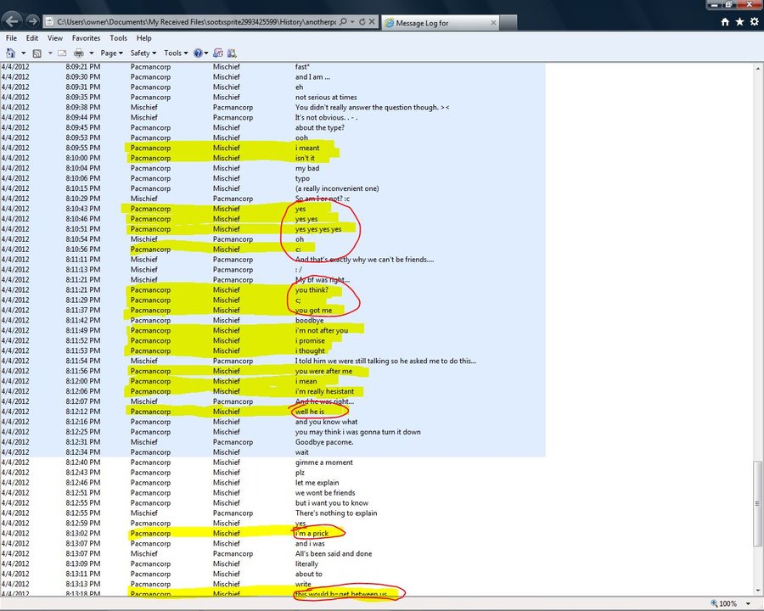Open Favorites star icon at top right

(x=739, y=22)
